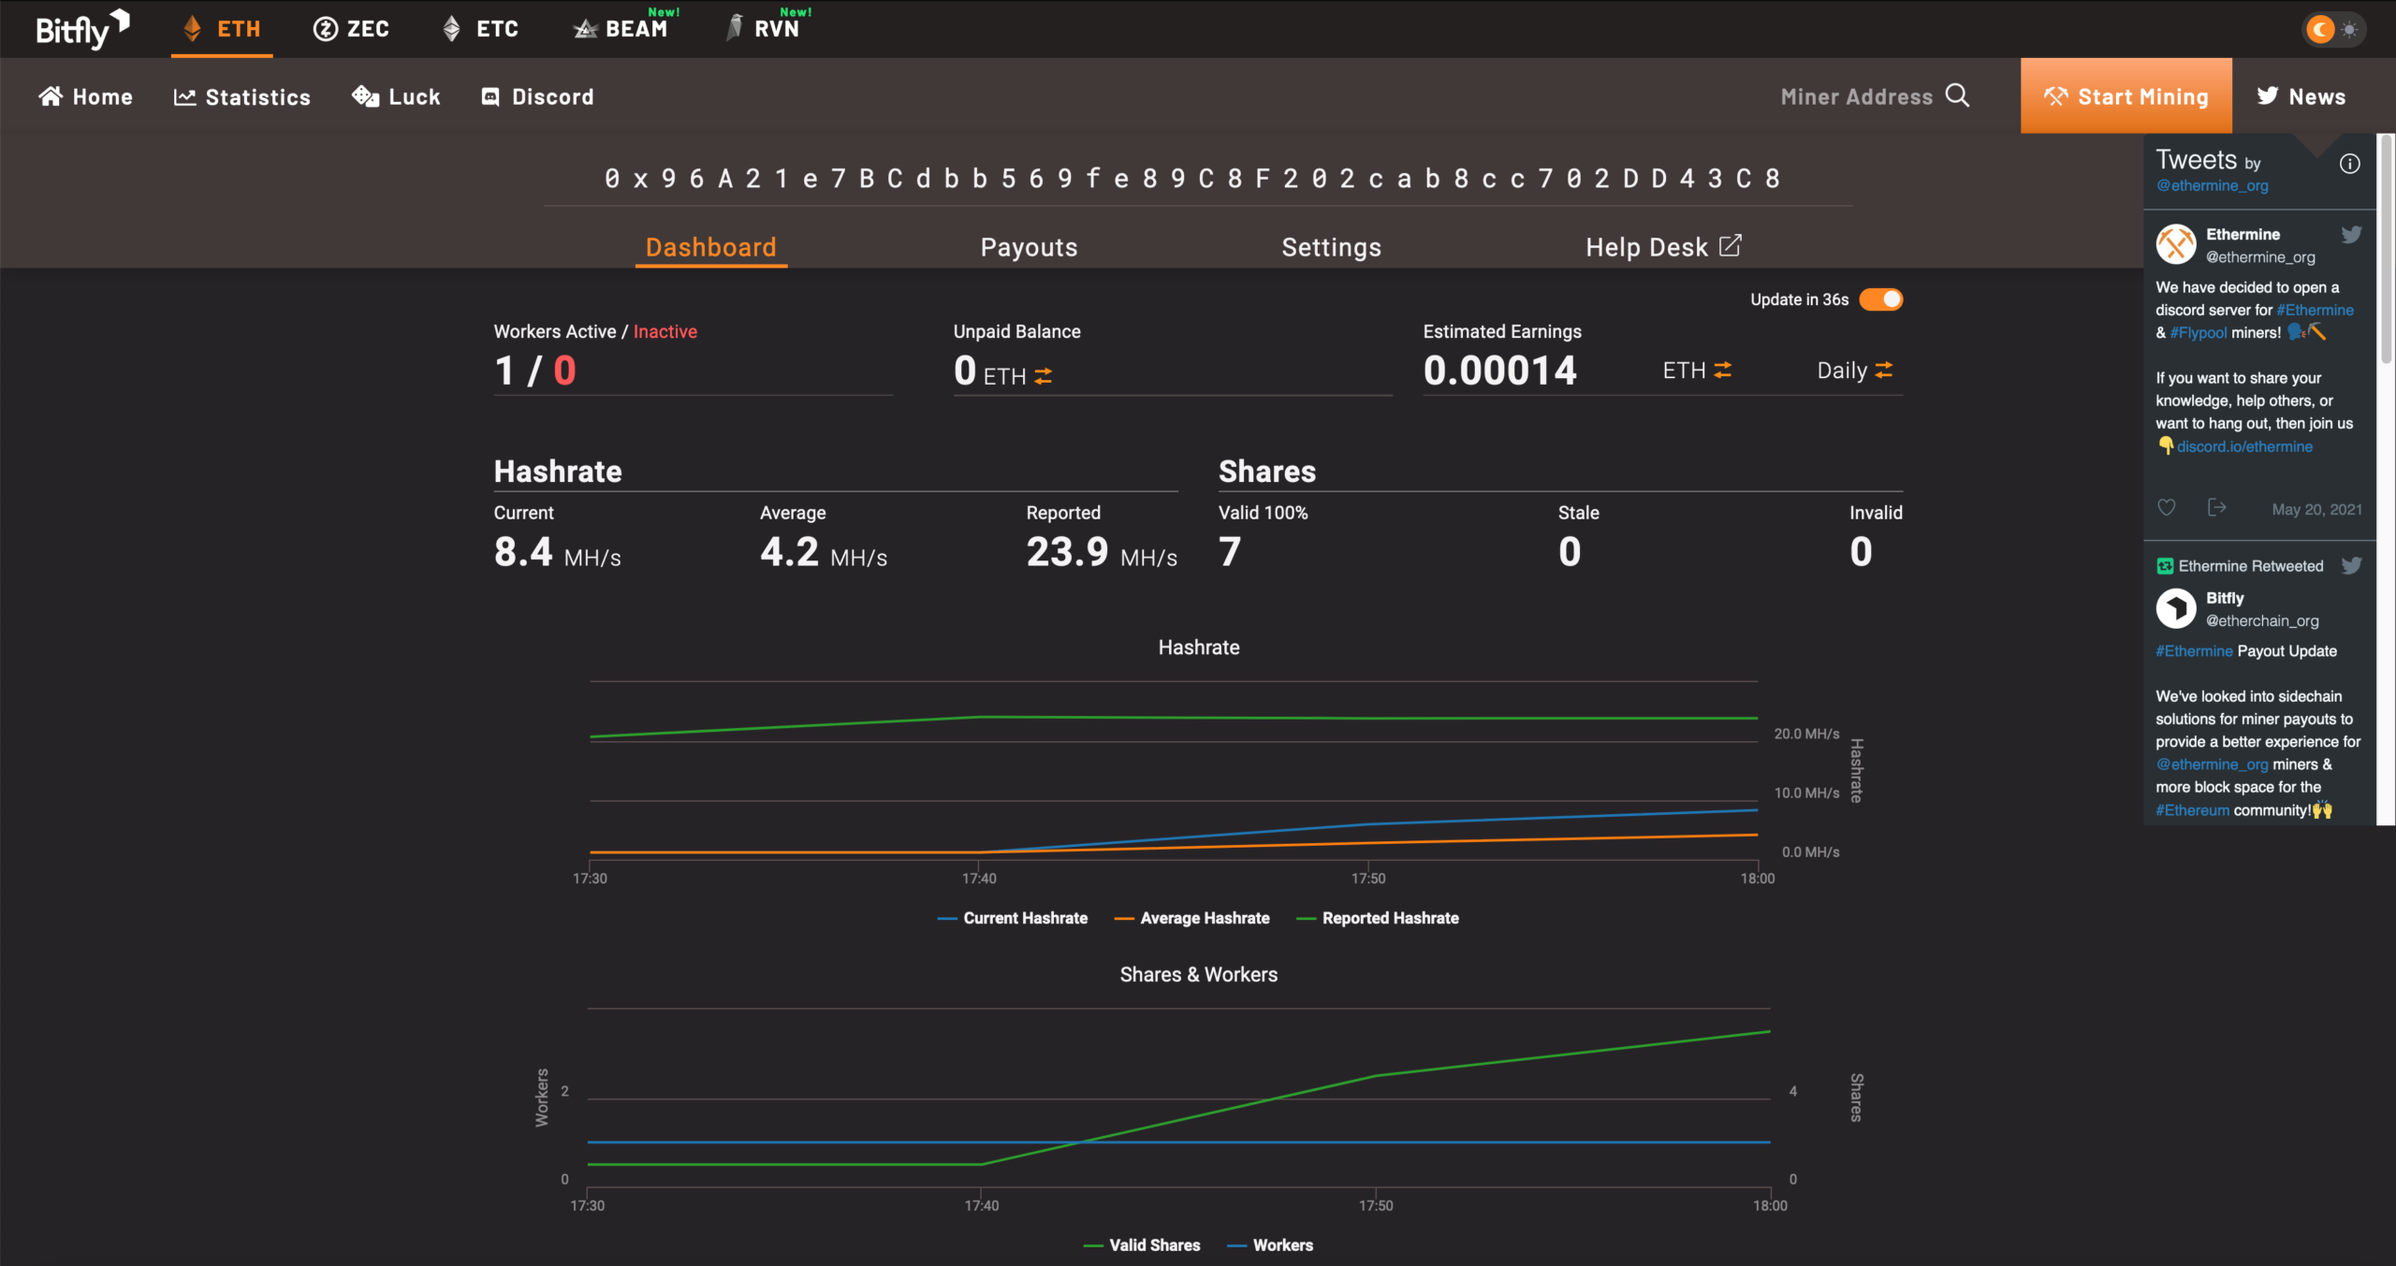Click the Ethermine Retweeted label
Image resolution: width=2396 pixels, height=1266 pixels.
[x=2250, y=566]
